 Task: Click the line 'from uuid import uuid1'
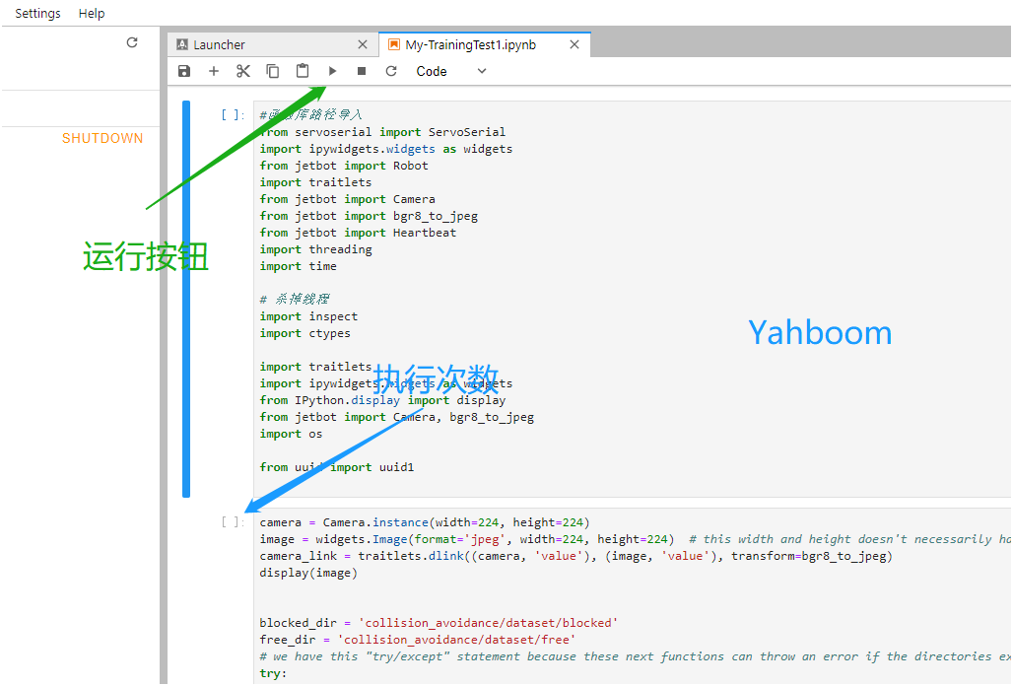[337, 467]
